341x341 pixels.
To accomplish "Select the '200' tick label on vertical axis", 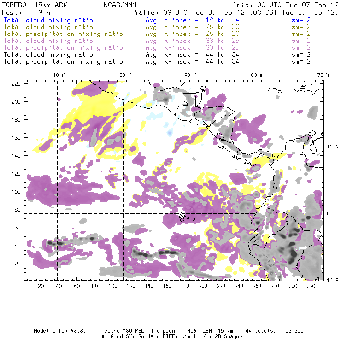I will point(16,102).
